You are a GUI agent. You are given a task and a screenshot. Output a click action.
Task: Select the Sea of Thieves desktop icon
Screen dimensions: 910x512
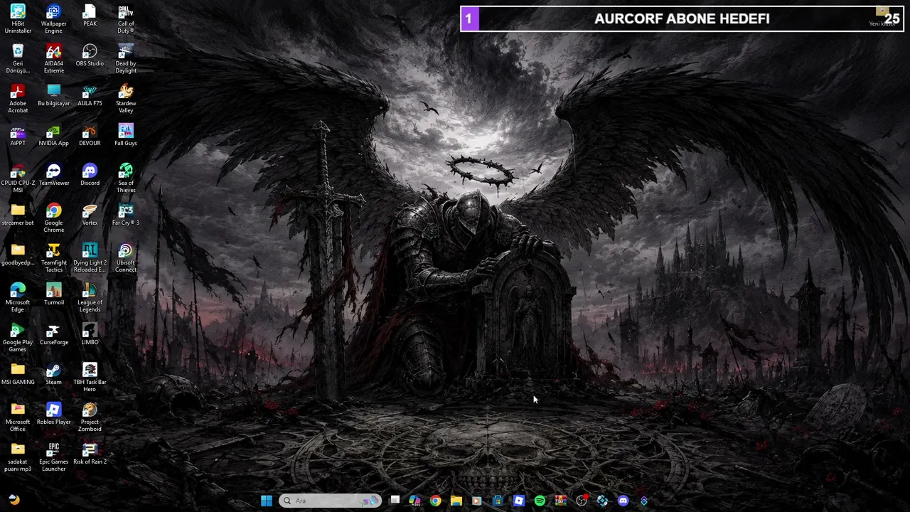(126, 178)
